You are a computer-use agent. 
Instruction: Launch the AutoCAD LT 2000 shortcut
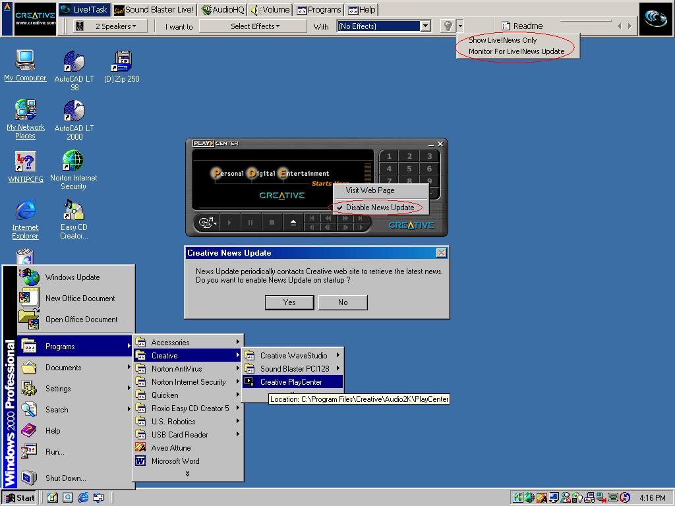point(74,120)
